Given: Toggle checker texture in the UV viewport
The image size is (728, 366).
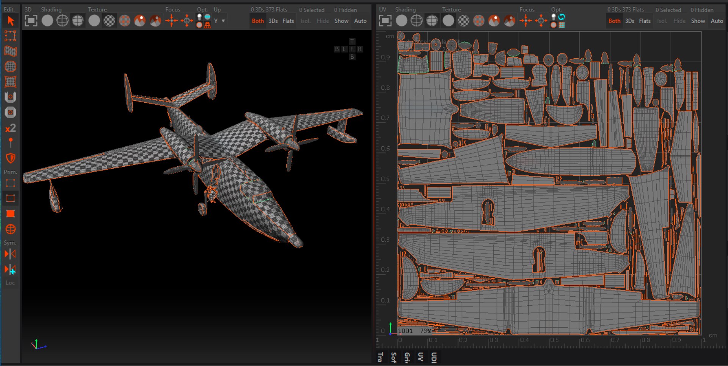Looking at the screenshot, I should pyautogui.click(x=464, y=20).
